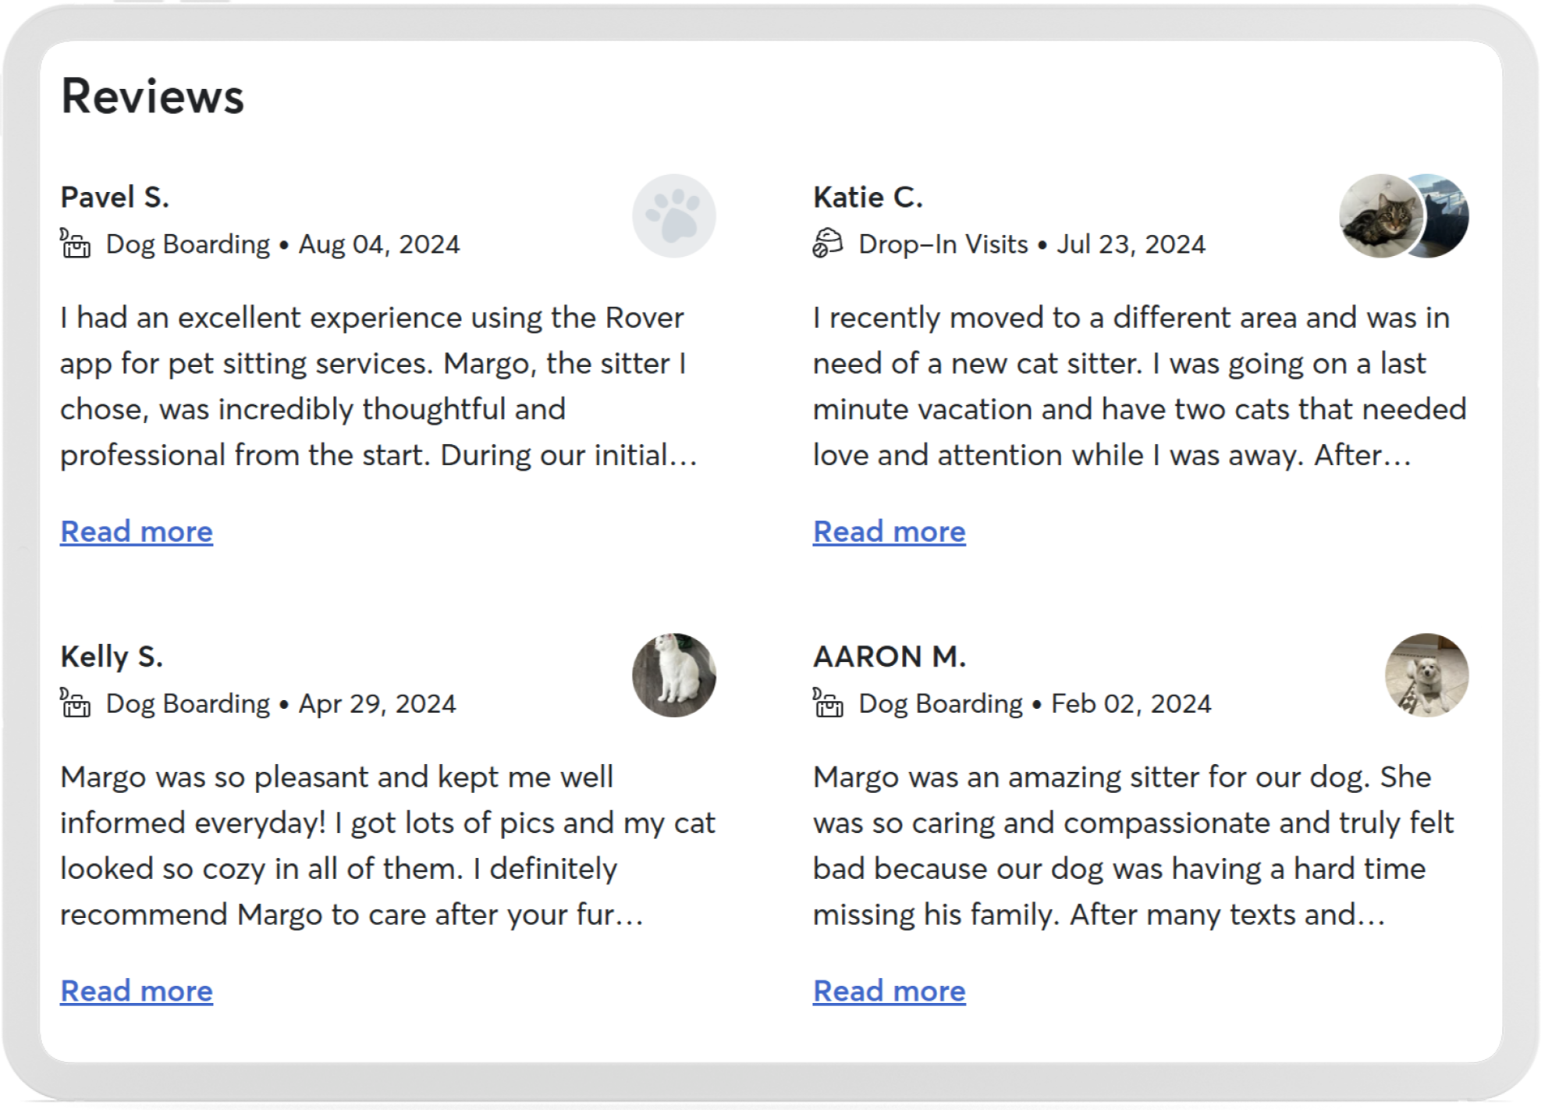Click Dog Boarding icon under Pavel S.
1541x1110 pixels.
coord(76,244)
